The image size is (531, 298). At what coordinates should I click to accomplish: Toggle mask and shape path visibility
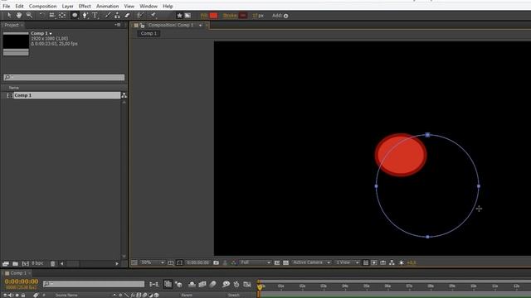click(179, 262)
